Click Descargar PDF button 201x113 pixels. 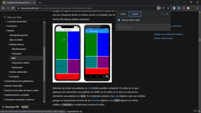point(12,107)
